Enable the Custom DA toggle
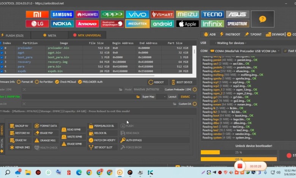The height and width of the screenshot is (178, 296). [195, 104]
